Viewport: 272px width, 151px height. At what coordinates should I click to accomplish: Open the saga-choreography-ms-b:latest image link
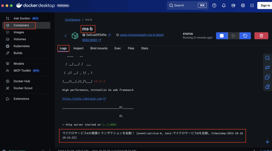(142, 35)
